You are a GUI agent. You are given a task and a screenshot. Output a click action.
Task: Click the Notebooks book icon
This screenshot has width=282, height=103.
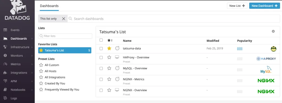(5, 90)
